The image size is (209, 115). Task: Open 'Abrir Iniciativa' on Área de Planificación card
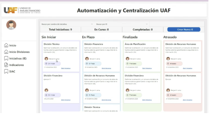click(x=147, y=68)
